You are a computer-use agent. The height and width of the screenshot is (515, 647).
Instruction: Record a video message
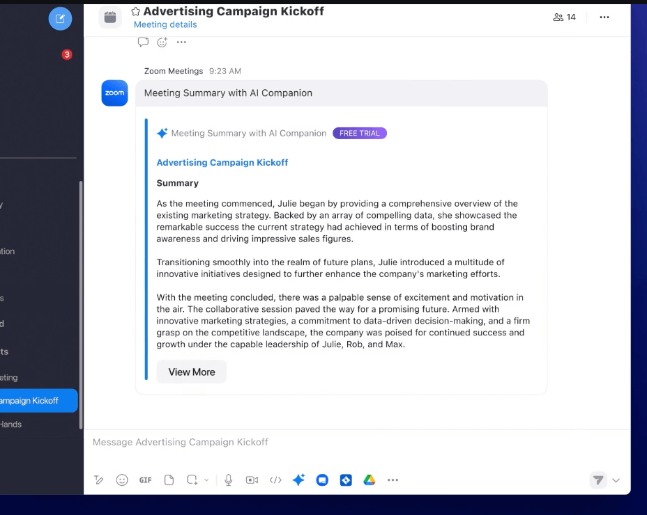point(252,480)
